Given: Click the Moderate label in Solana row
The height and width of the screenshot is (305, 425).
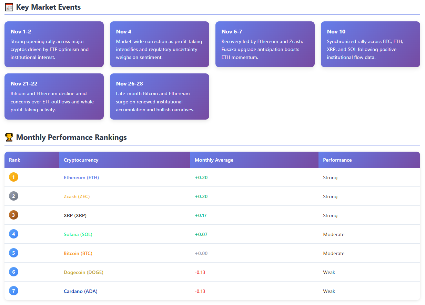Looking at the screenshot, I should click(x=334, y=234).
